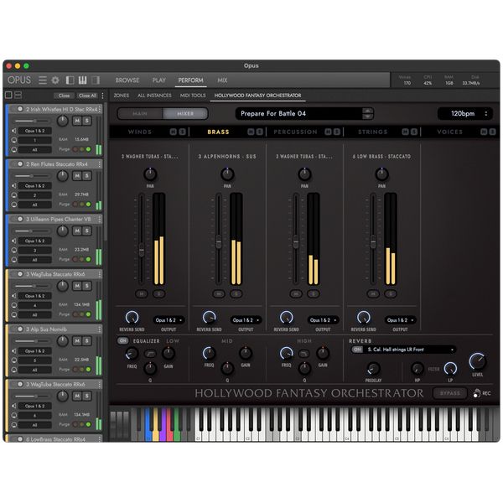503x503 pixels.
Task: Click the low-shelf filter shape icon in EQ Low
Action: tap(150, 354)
